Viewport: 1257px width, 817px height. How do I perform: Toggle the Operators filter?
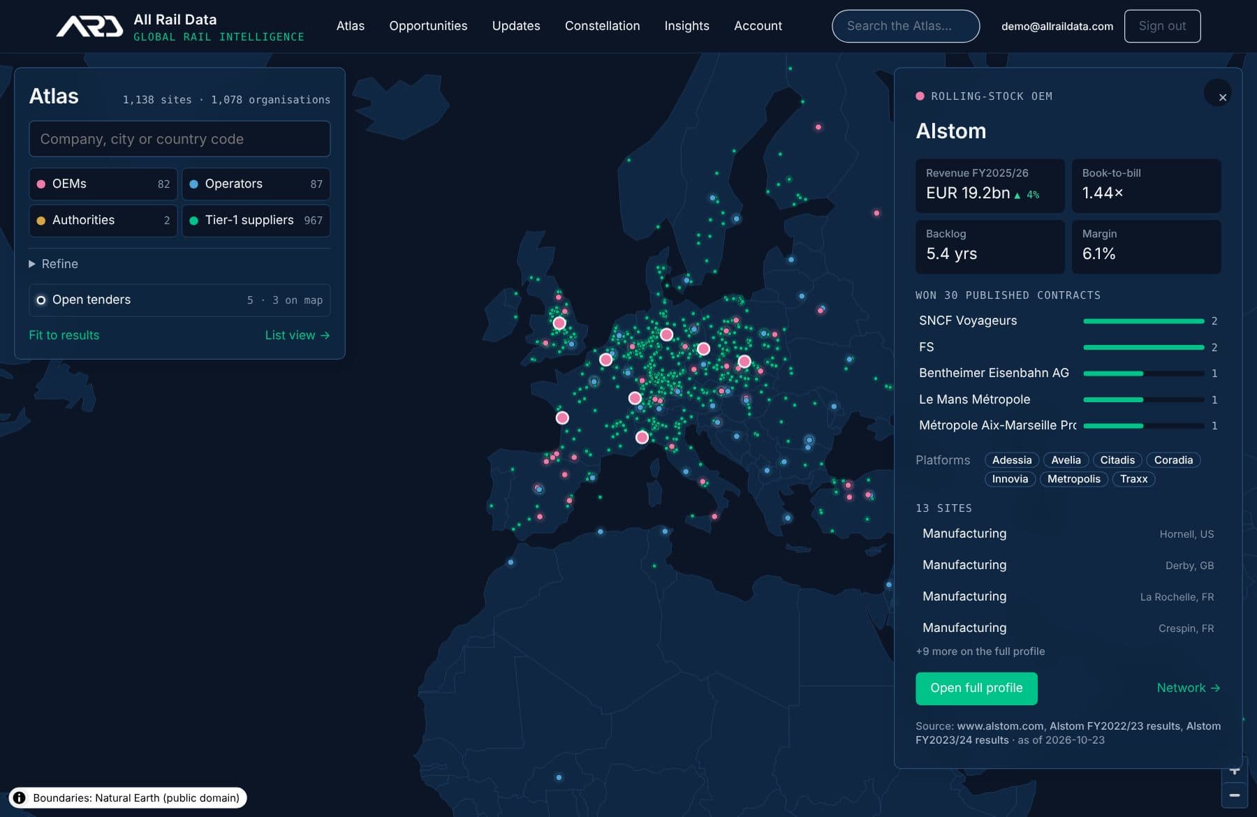point(256,184)
